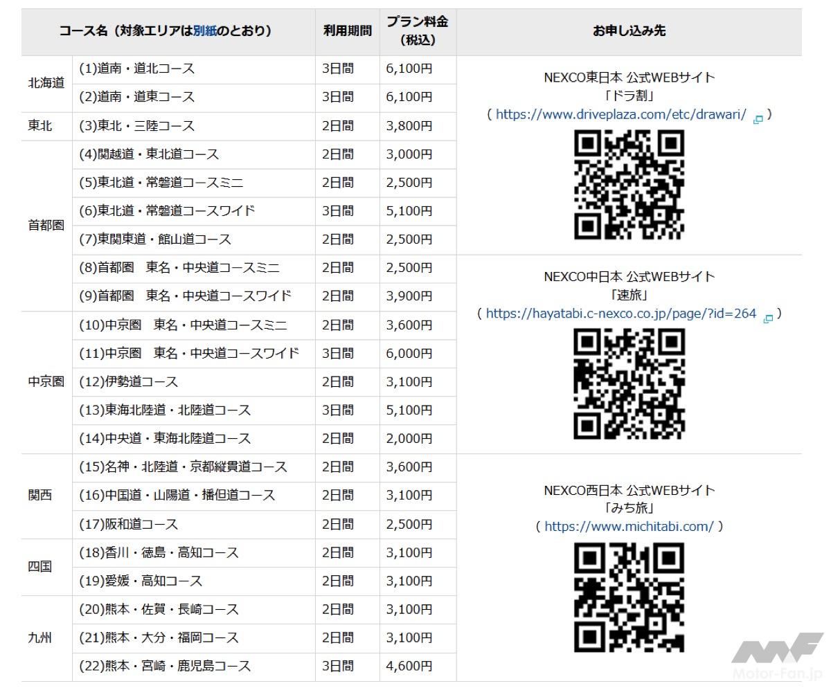The width and height of the screenshot is (831, 688).
Task: Open the driveplaza.com drawari URL link
Action: pyautogui.click(x=621, y=116)
